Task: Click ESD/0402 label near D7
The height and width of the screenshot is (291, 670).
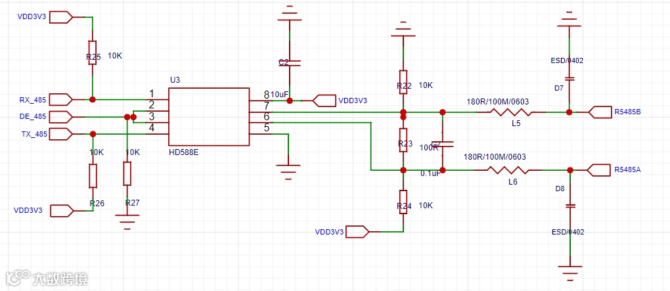Action: [x=567, y=60]
